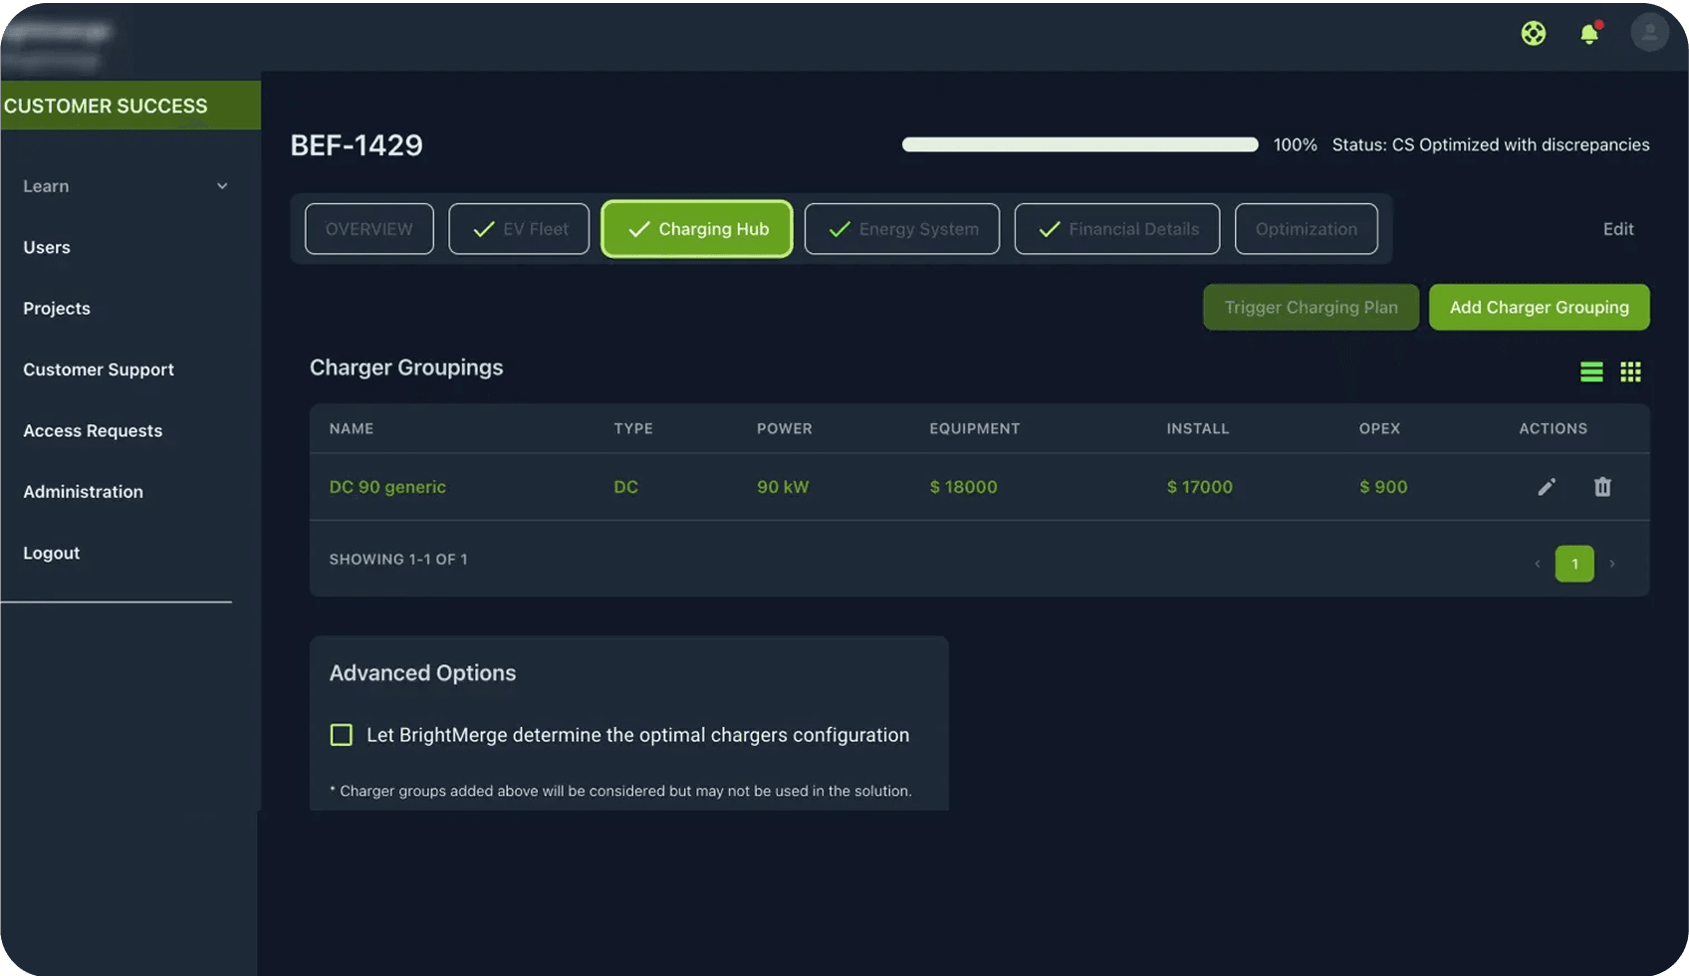Click Add Charger Grouping button
1689x976 pixels.
coord(1539,307)
